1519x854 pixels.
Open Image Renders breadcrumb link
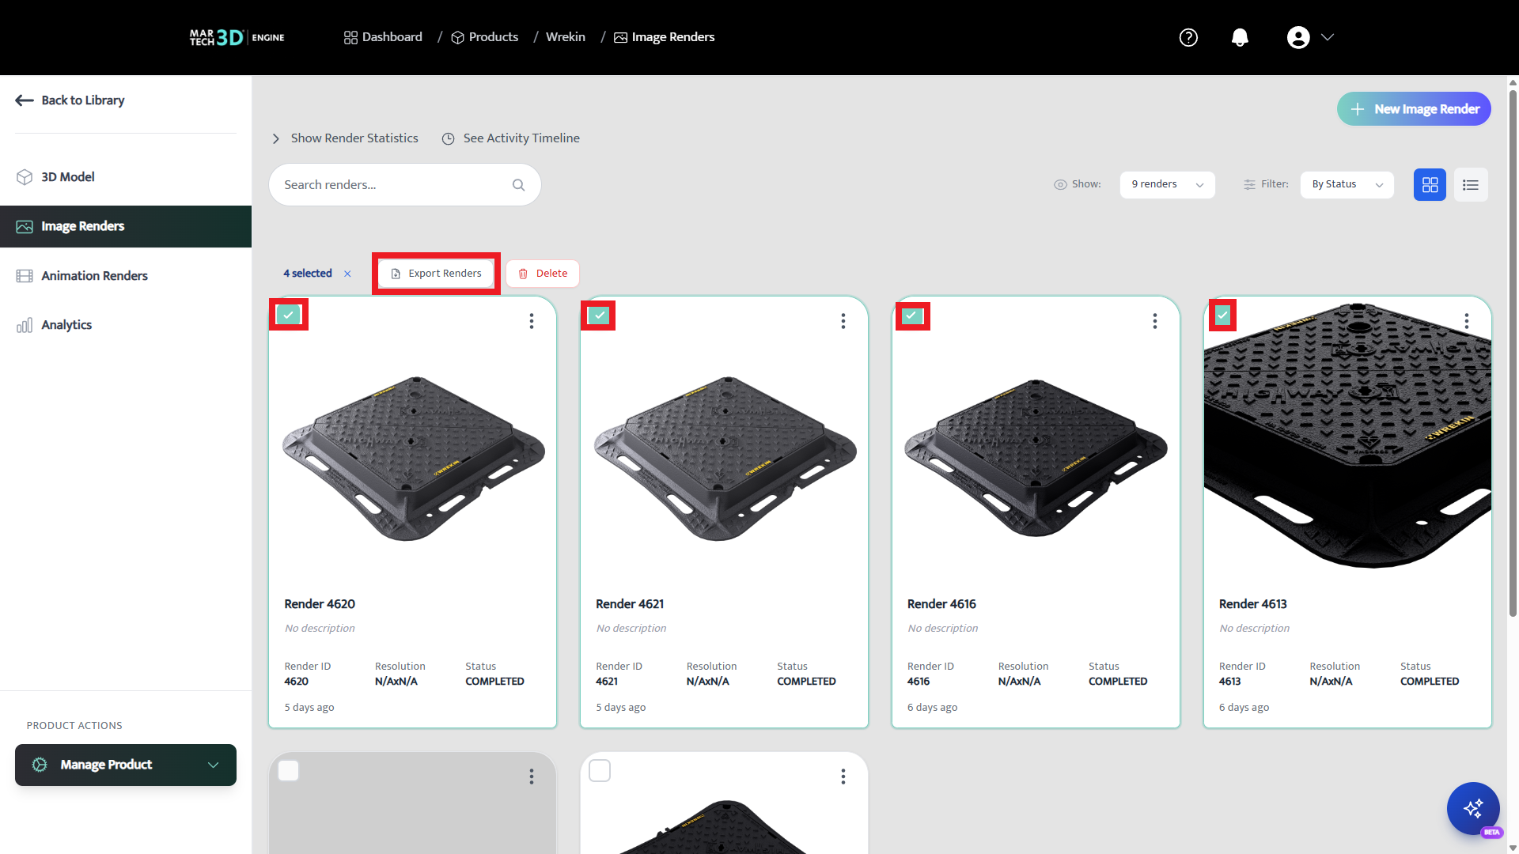(x=665, y=37)
